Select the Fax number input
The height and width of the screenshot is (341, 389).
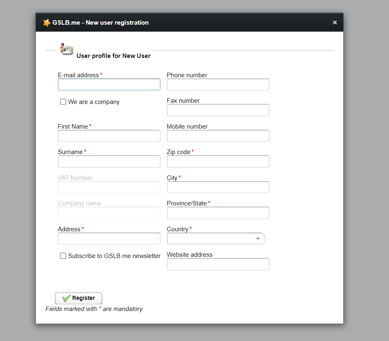tap(218, 110)
